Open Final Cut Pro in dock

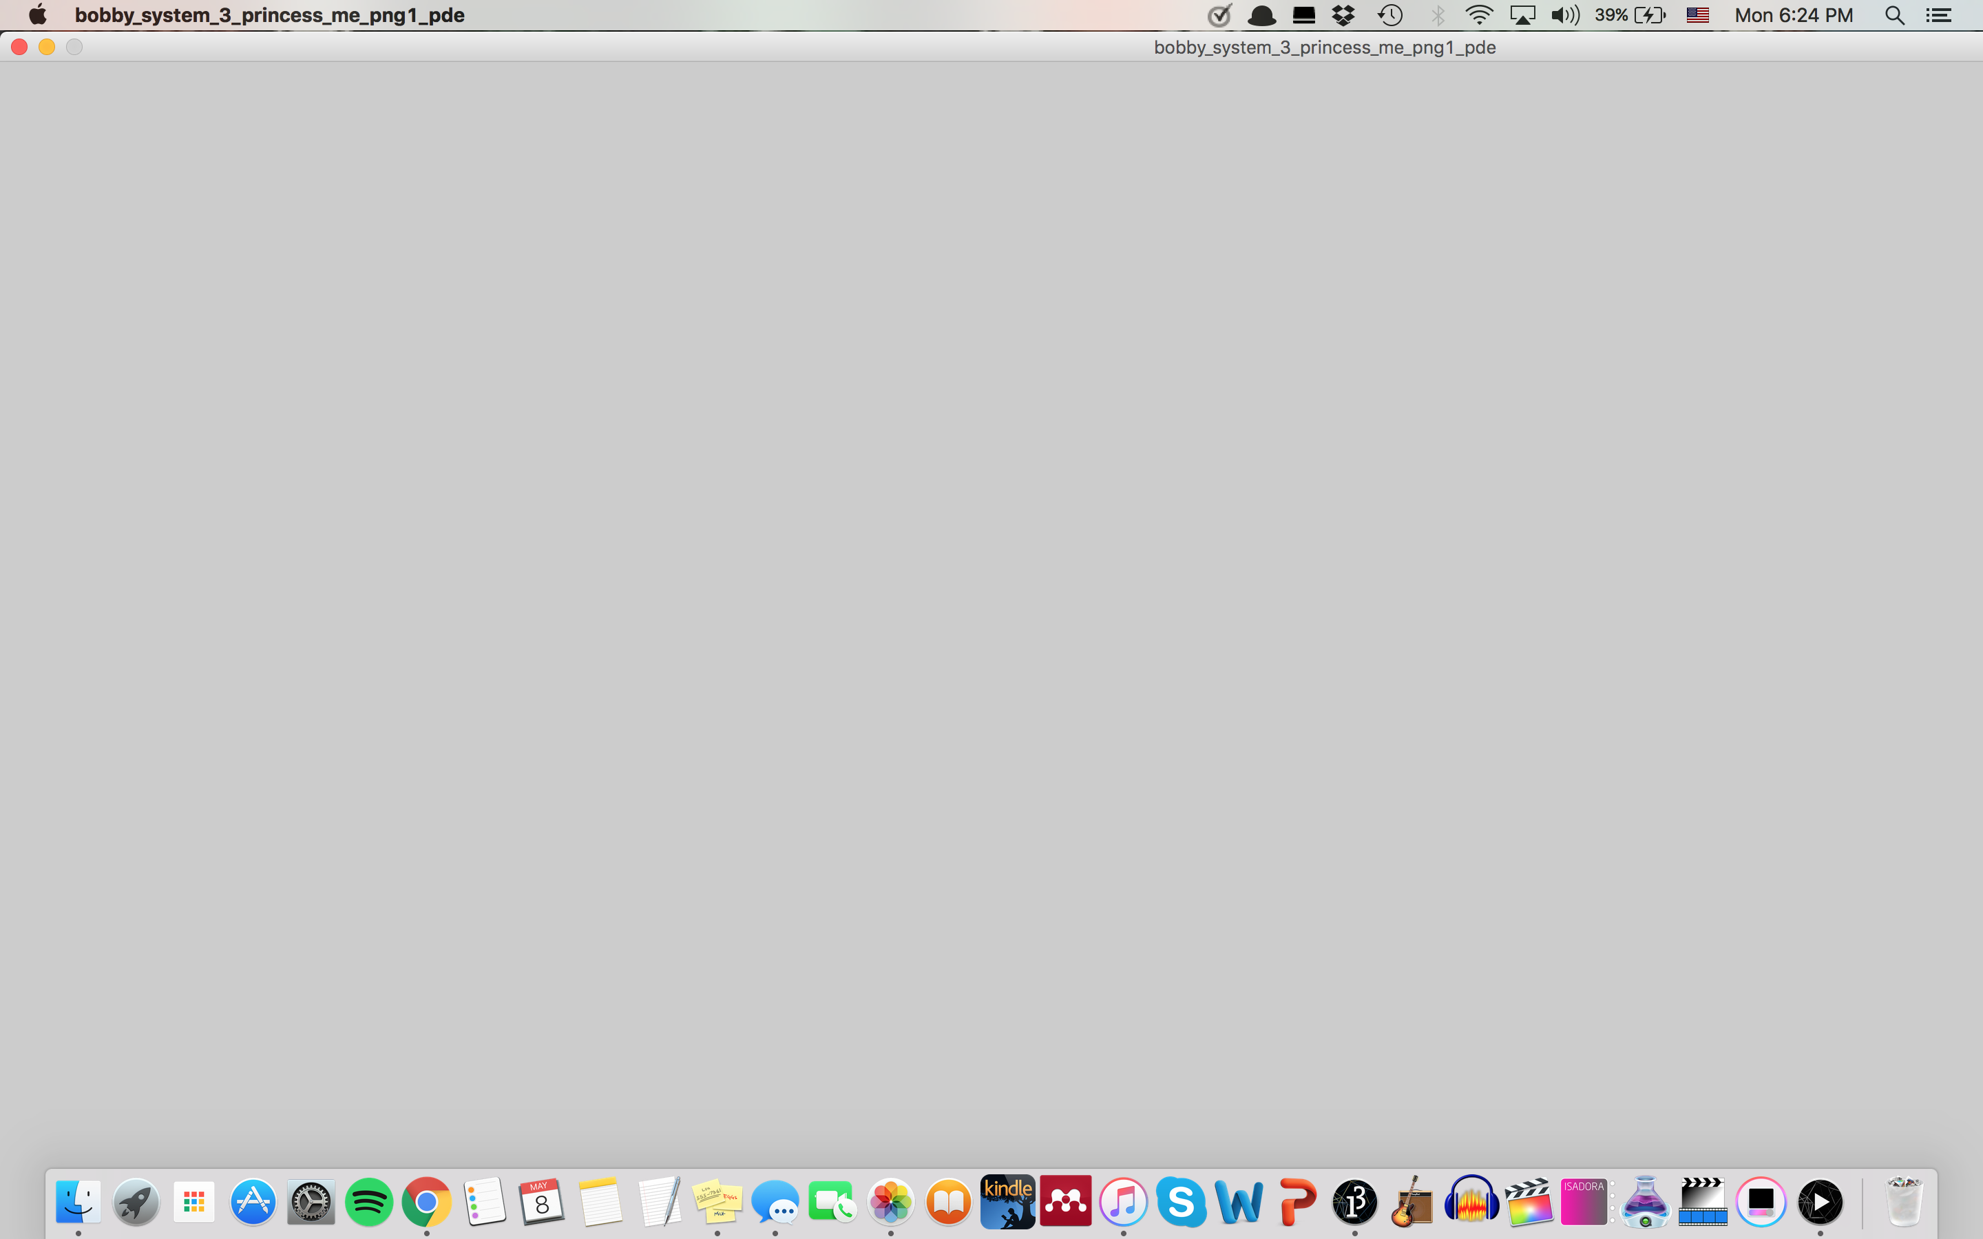(x=1529, y=1202)
